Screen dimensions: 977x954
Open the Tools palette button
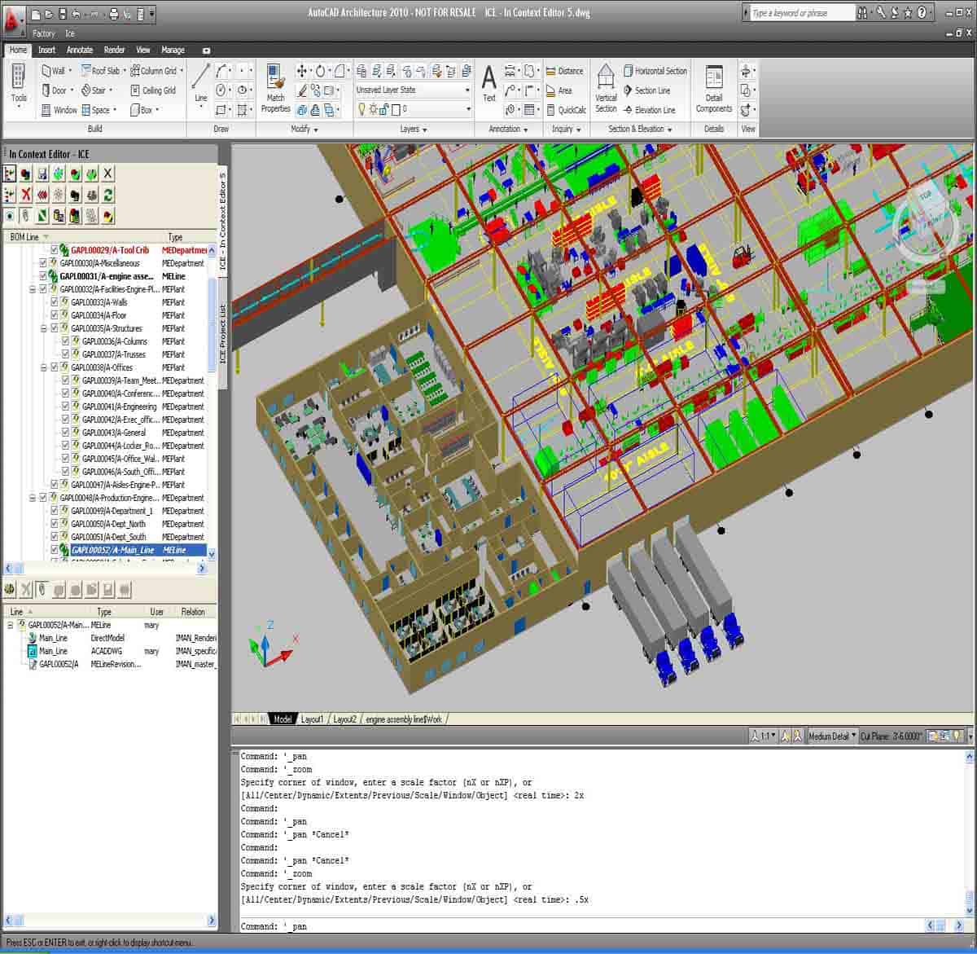coord(19,86)
